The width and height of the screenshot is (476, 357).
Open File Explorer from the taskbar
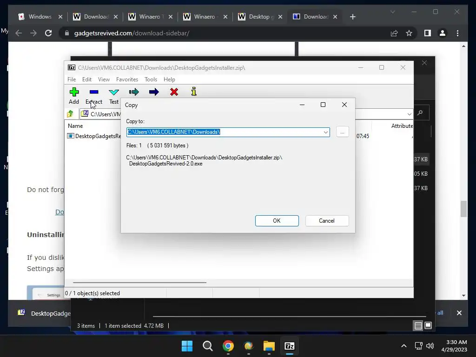pyautogui.click(x=269, y=346)
